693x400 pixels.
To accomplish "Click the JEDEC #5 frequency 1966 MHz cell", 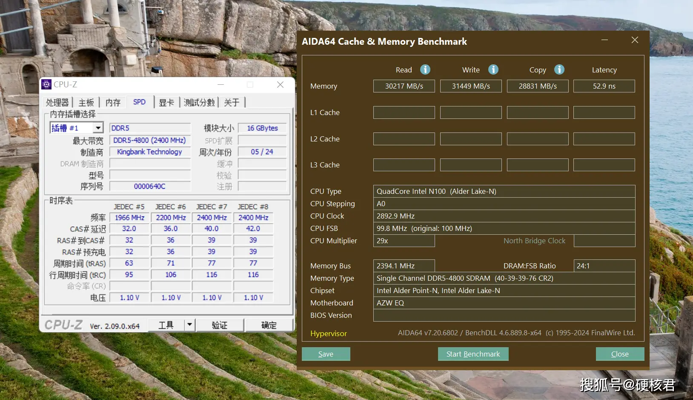I will pyautogui.click(x=129, y=217).
